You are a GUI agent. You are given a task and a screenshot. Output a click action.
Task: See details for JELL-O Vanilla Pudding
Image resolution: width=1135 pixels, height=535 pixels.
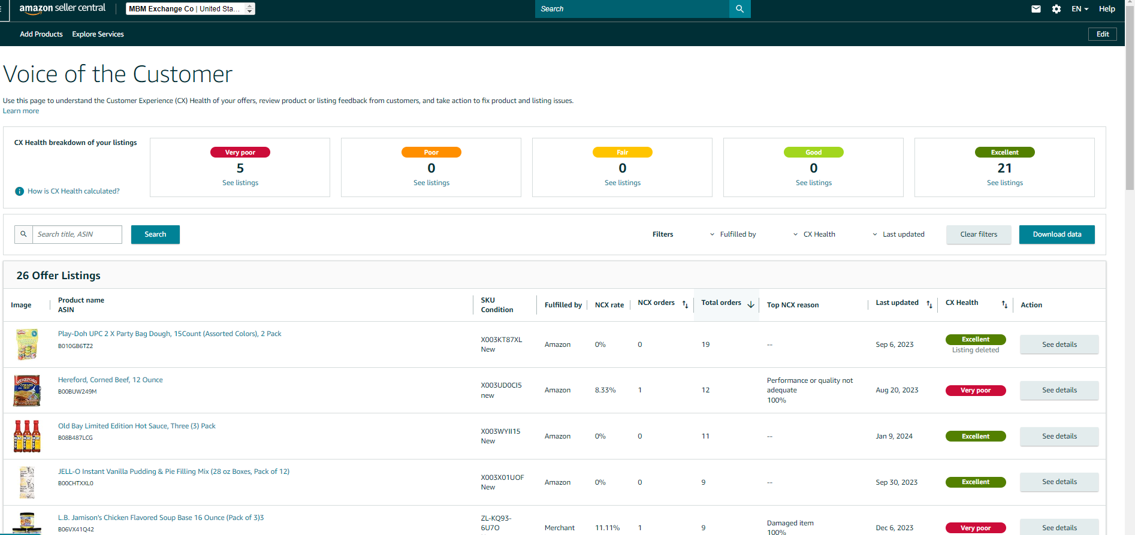pyautogui.click(x=1059, y=482)
